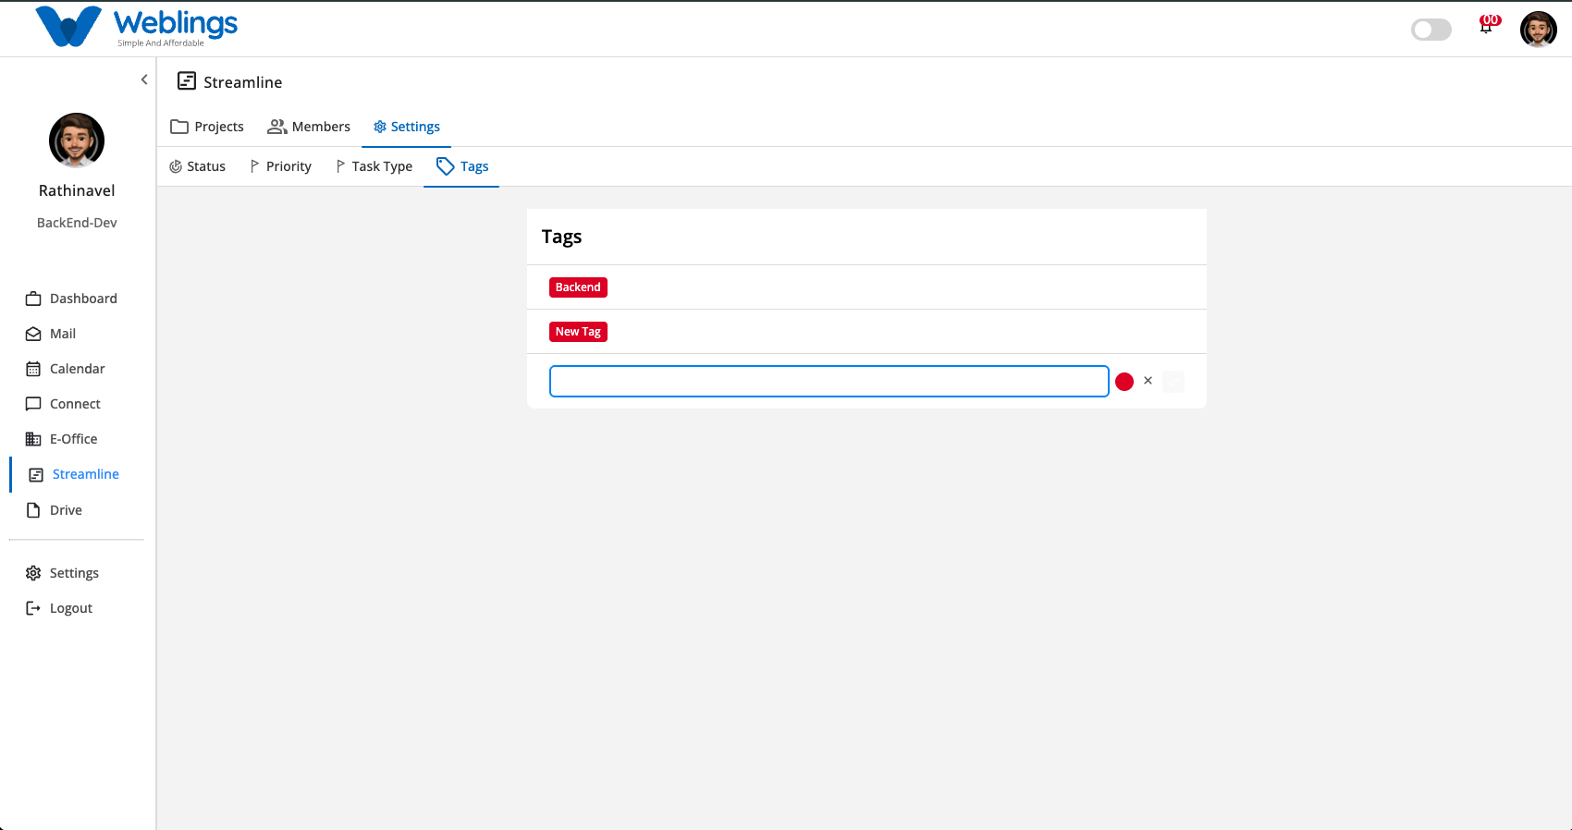Go to Dashboard in the sidebar

[x=71, y=299]
